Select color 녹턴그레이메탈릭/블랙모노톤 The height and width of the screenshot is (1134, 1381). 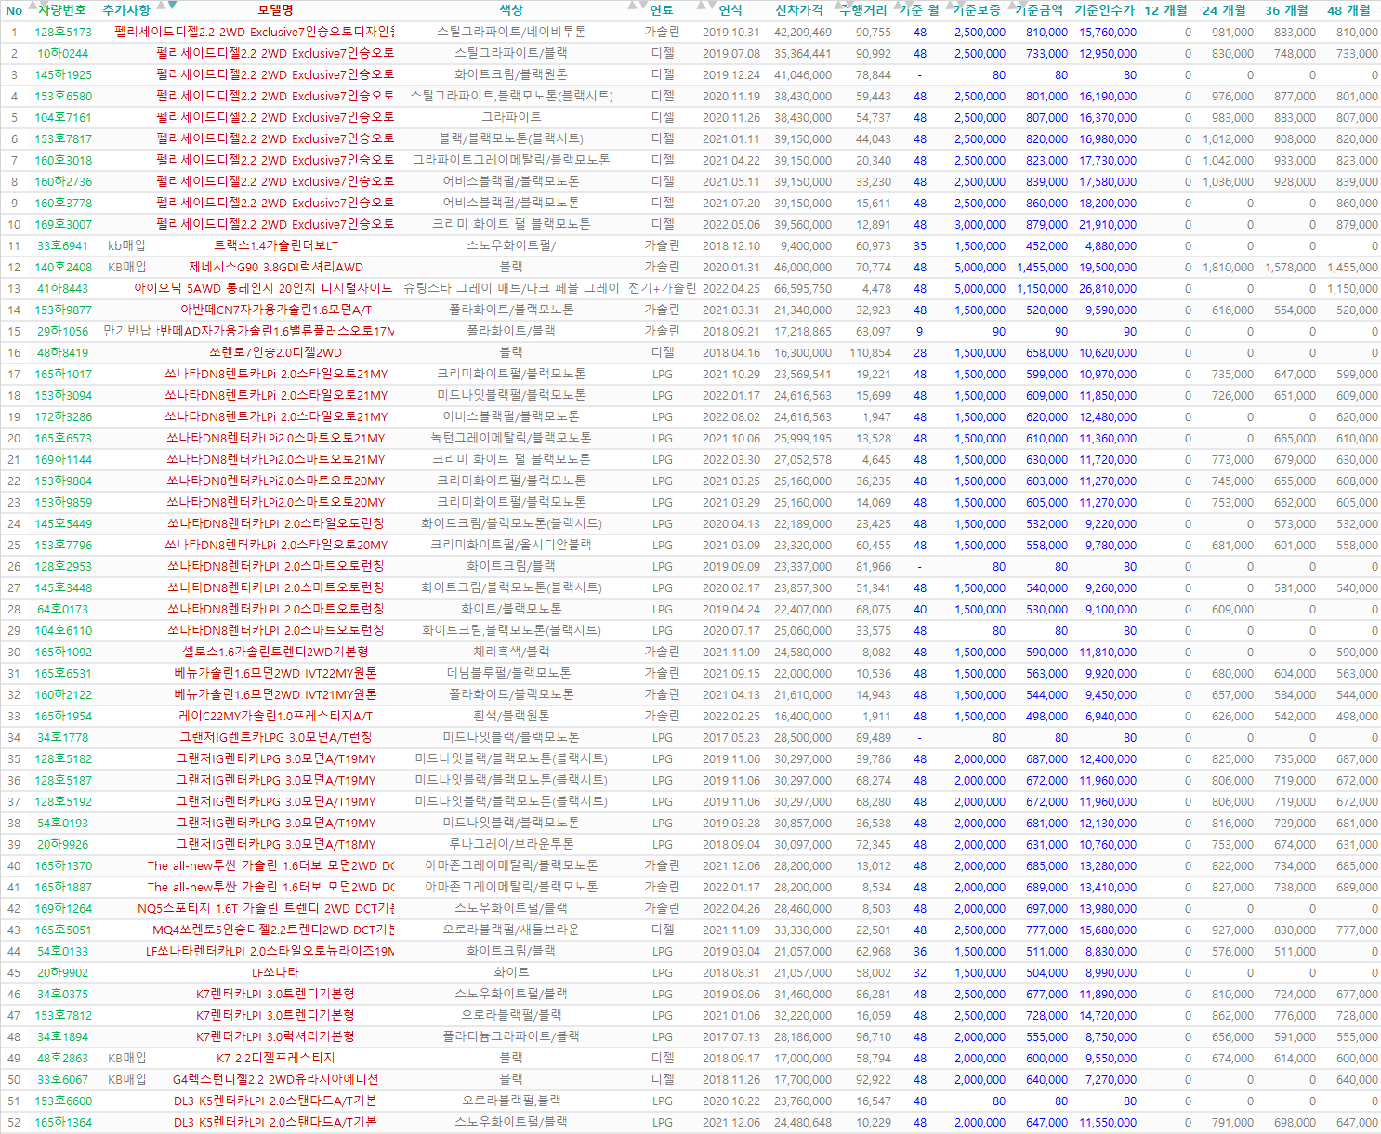(x=511, y=438)
